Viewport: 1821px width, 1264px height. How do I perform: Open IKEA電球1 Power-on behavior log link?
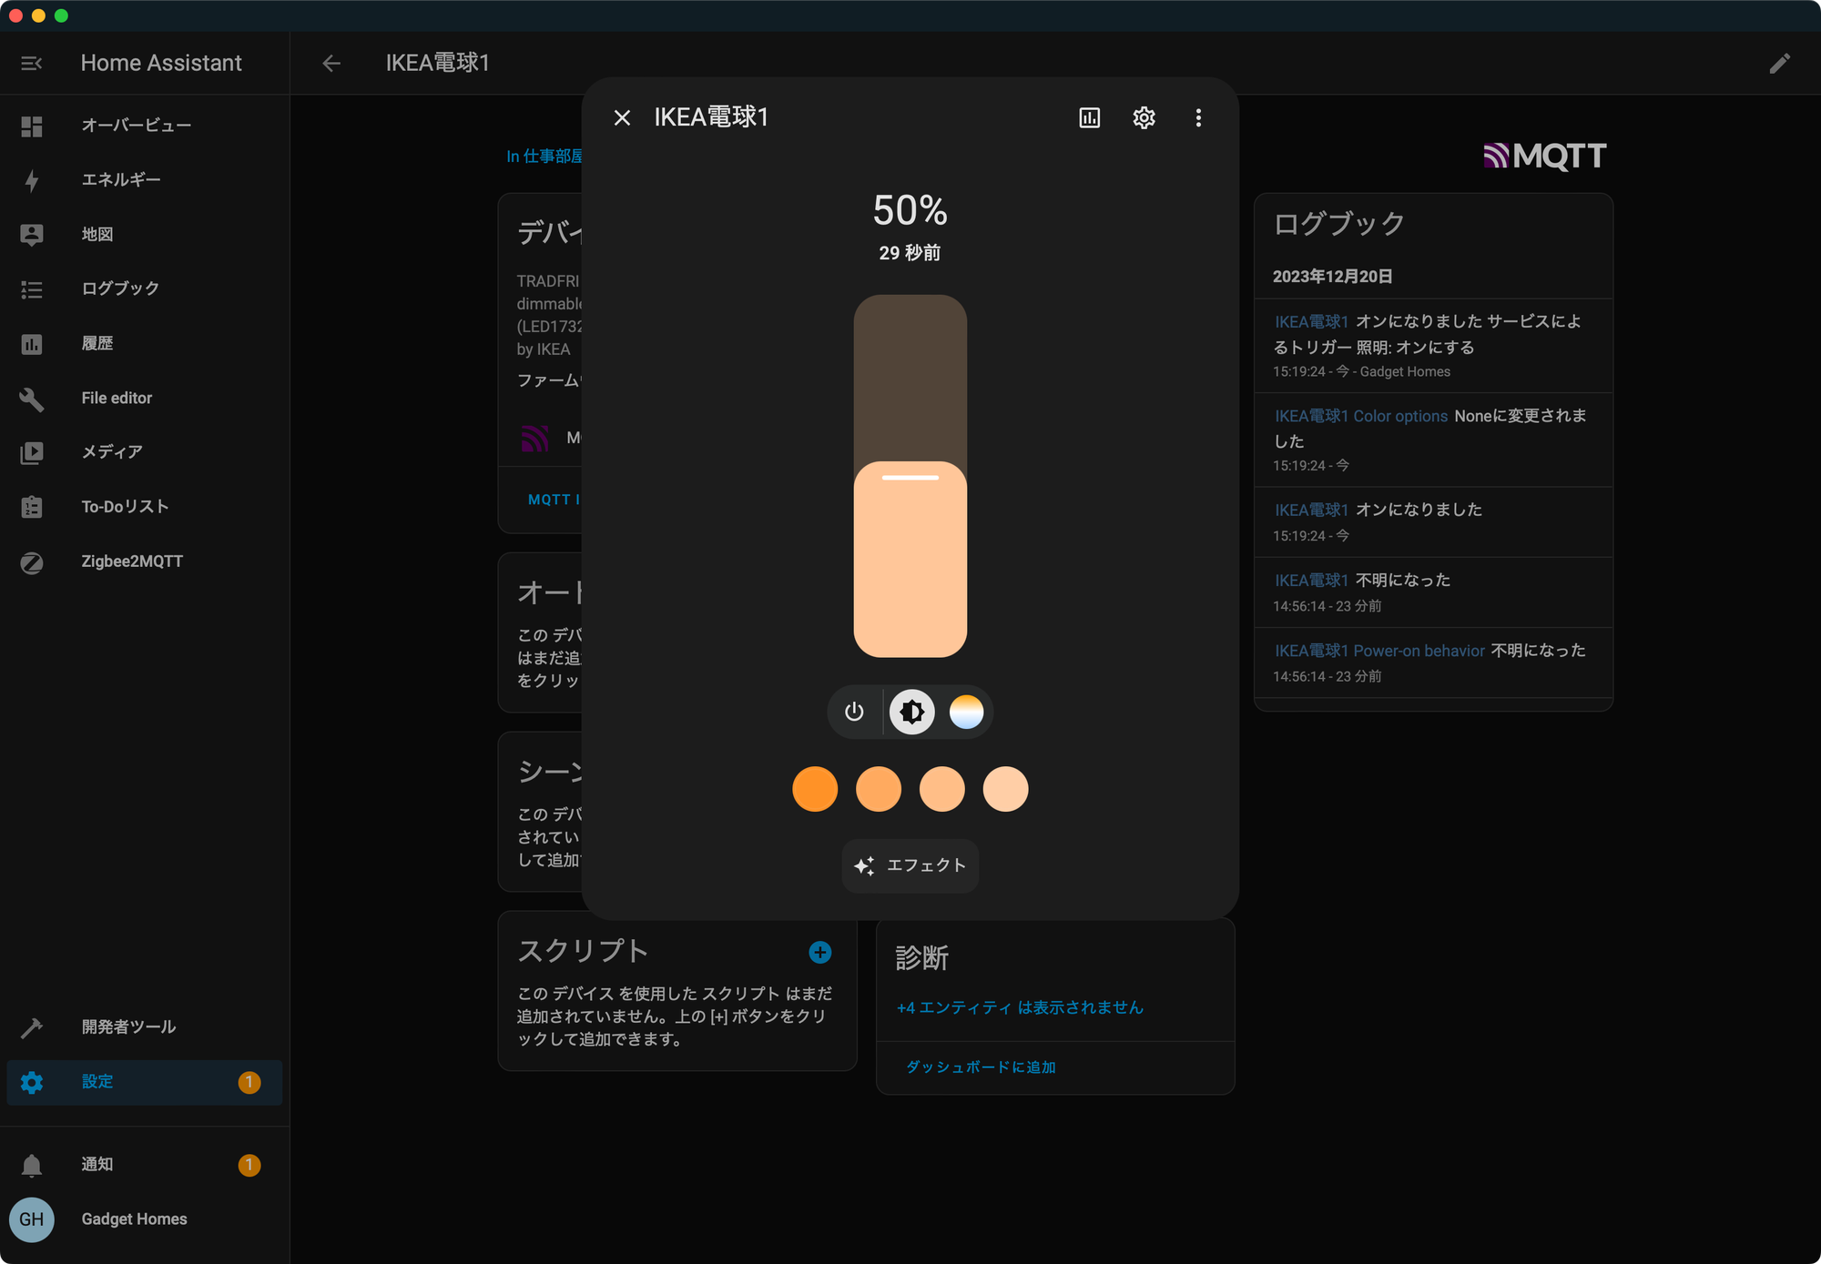coord(1379,651)
